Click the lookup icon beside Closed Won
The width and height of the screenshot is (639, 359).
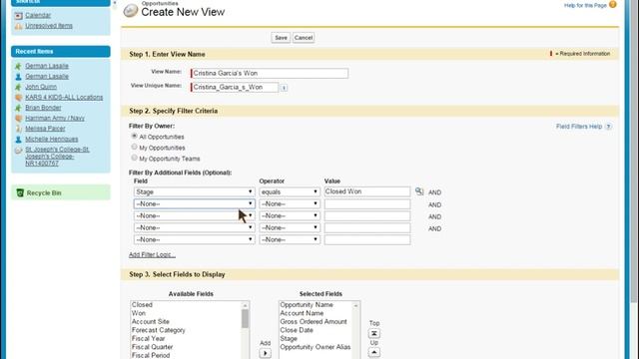419,191
